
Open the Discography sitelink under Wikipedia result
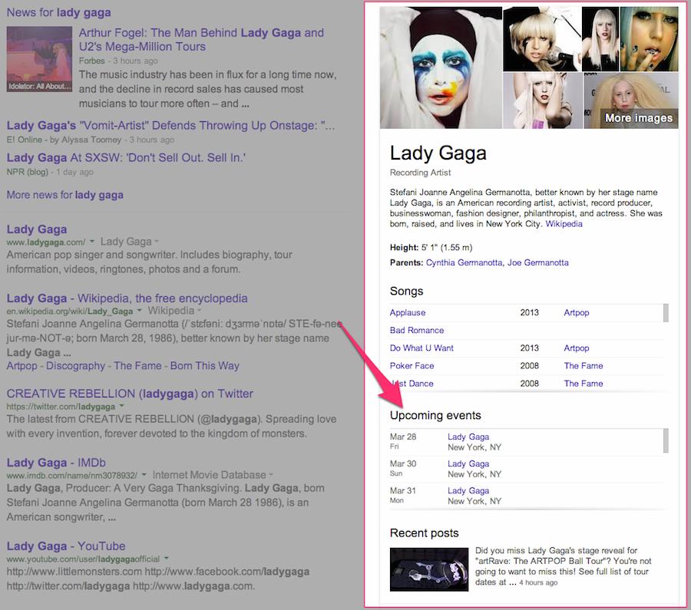(74, 366)
